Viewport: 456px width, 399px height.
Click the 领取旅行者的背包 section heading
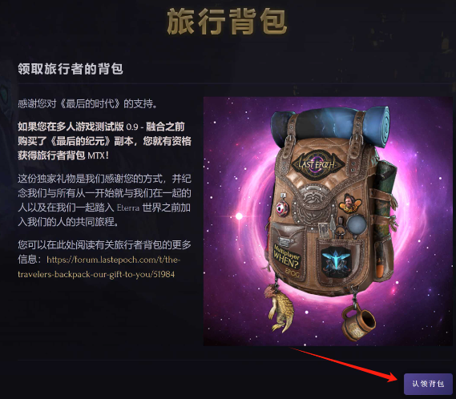(71, 69)
